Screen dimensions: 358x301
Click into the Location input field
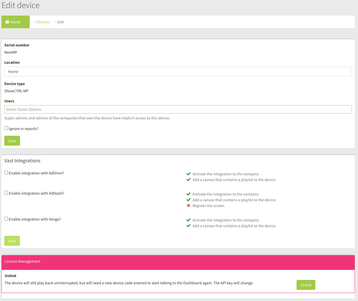[178, 72]
